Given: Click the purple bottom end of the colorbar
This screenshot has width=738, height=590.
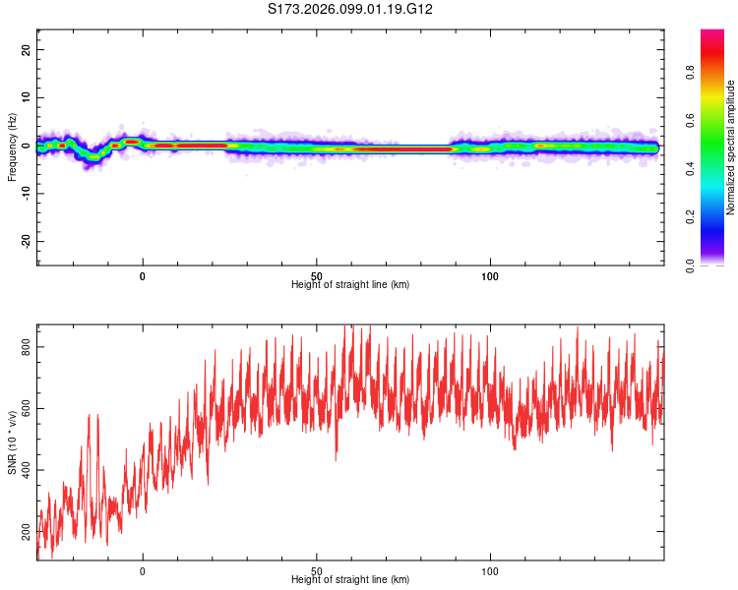Looking at the screenshot, I should coord(712,258).
